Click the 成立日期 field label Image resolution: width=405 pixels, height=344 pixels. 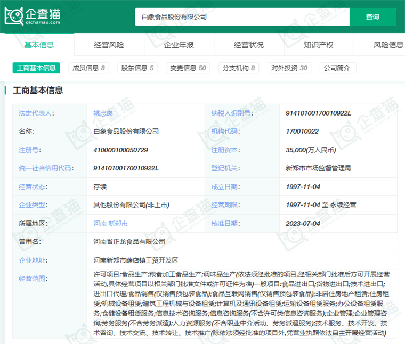(225, 186)
